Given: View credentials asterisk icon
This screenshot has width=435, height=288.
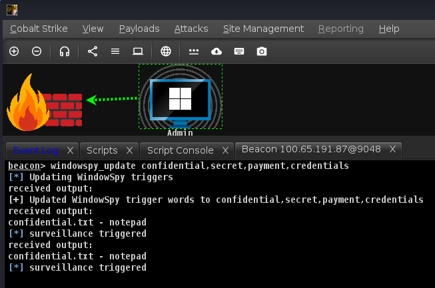Looking at the screenshot, I should (194, 51).
